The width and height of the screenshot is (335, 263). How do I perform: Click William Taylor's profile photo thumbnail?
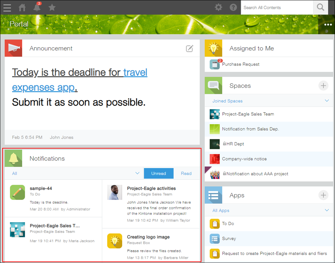coord(115,192)
